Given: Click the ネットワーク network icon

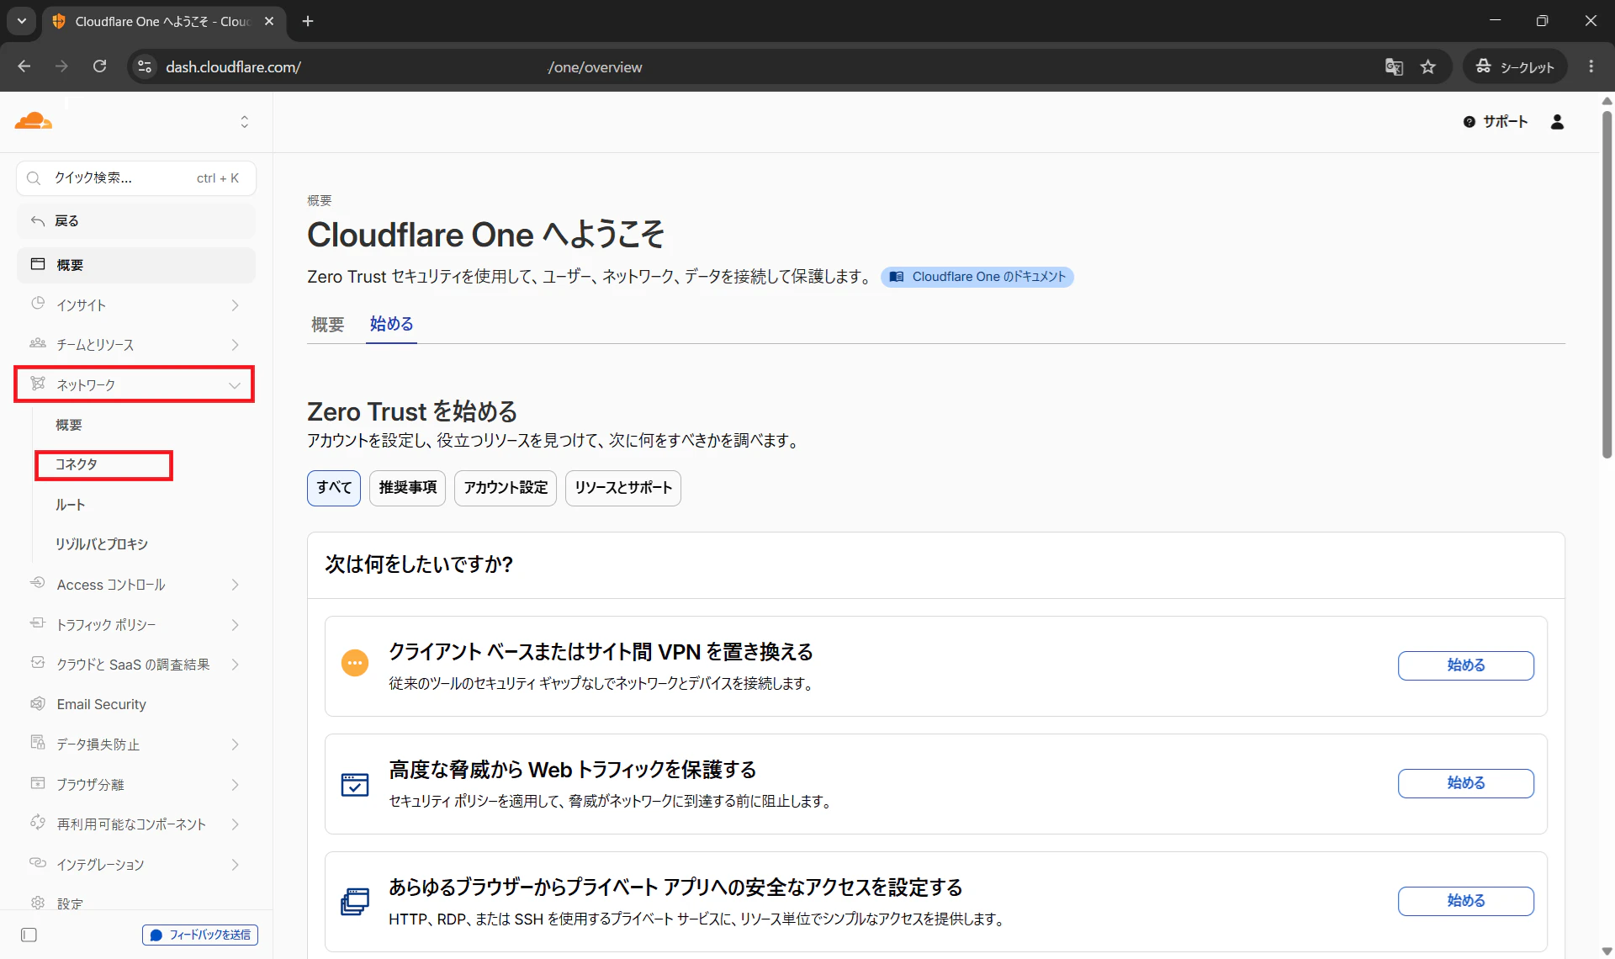Looking at the screenshot, I should (x=38, y=384).
